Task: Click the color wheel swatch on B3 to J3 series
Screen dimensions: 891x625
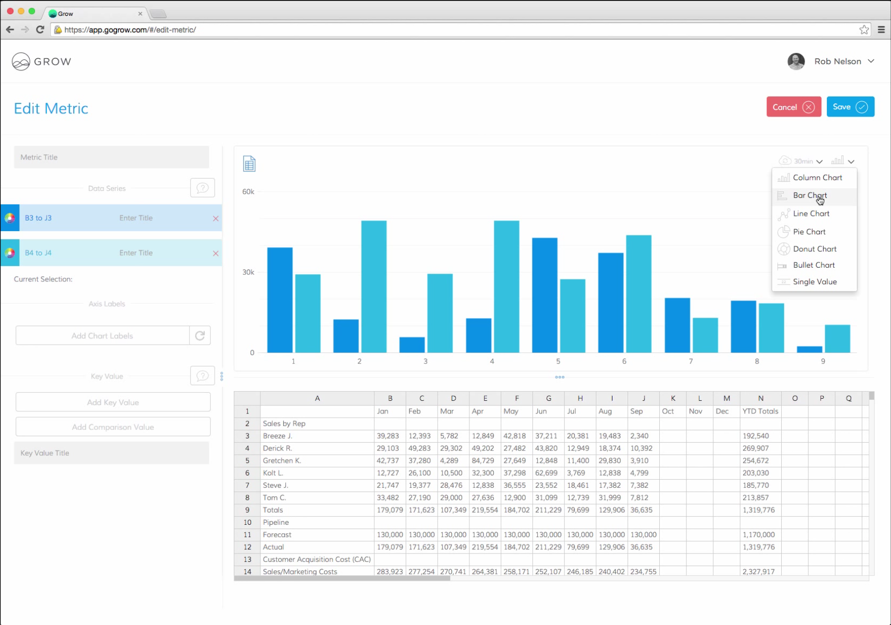Action: 10,218
